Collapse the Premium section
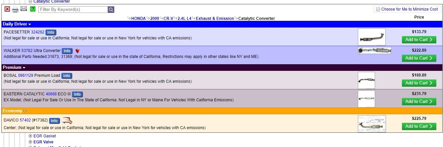 24,68
